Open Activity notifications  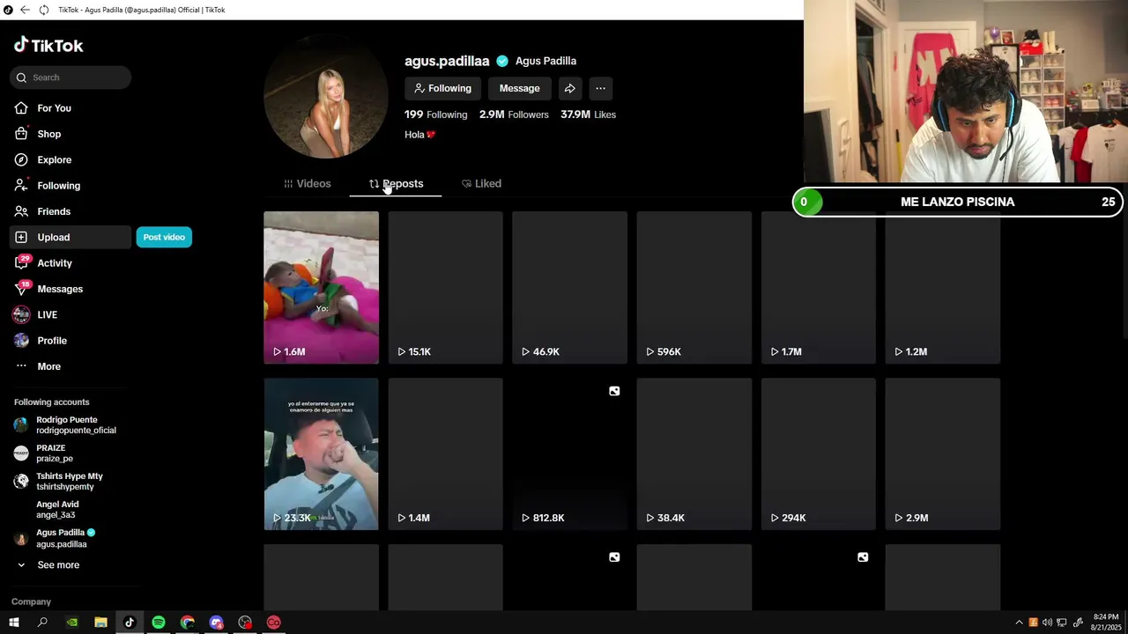coord(54,263)
